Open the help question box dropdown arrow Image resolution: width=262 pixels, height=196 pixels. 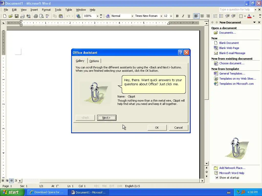pos(255,10)
